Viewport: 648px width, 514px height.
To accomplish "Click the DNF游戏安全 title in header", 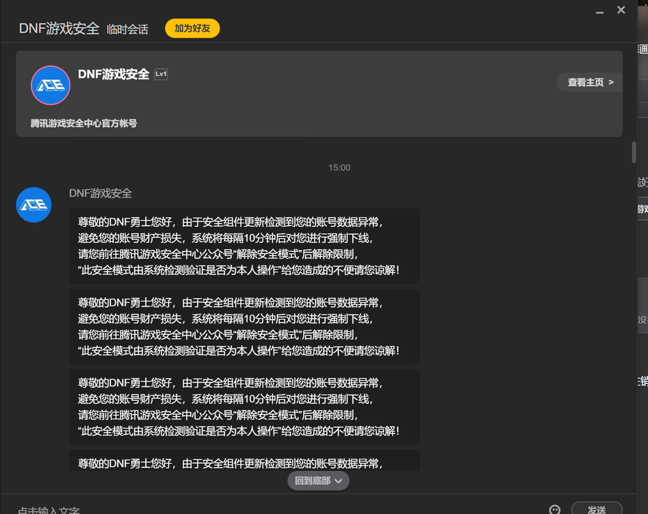I will 59,28.
